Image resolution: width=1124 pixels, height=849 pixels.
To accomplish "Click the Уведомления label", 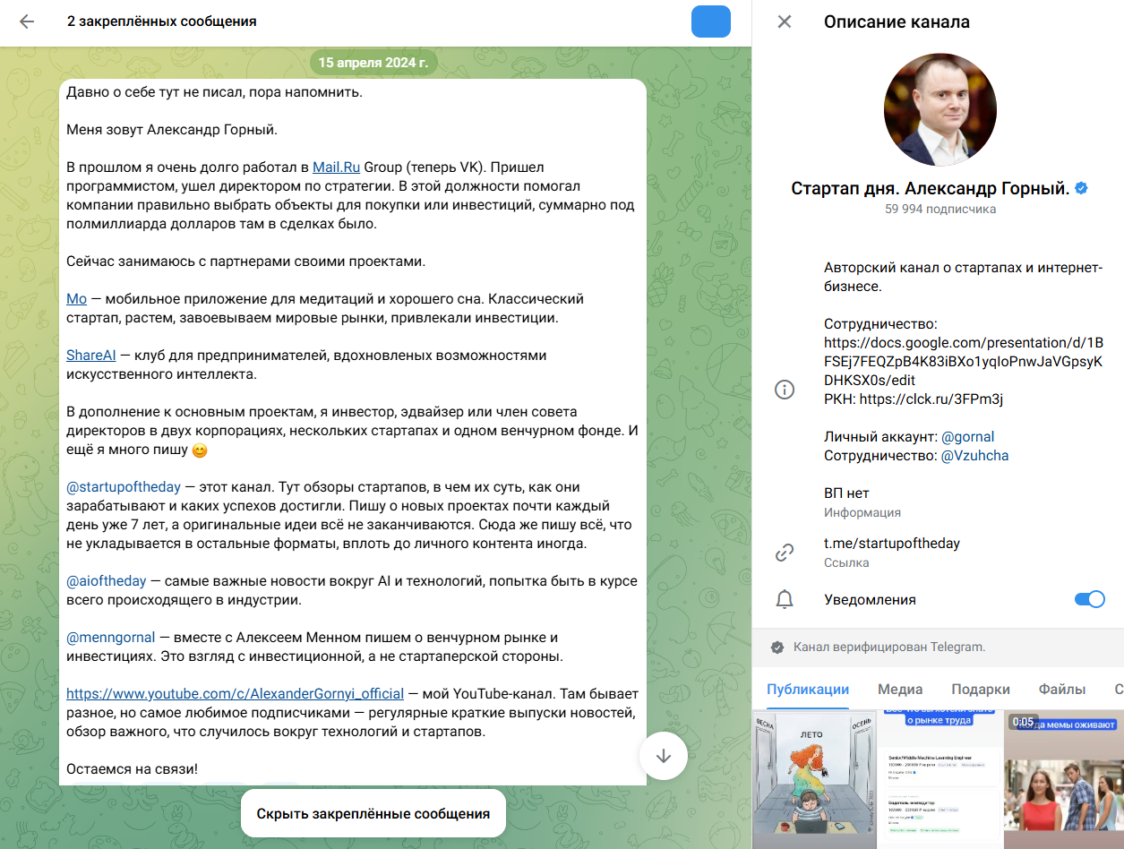I will tap(870, 600).
